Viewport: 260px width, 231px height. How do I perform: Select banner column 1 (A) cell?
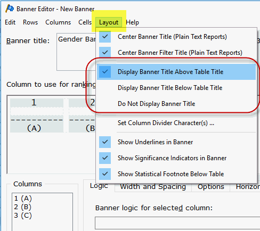37,115
